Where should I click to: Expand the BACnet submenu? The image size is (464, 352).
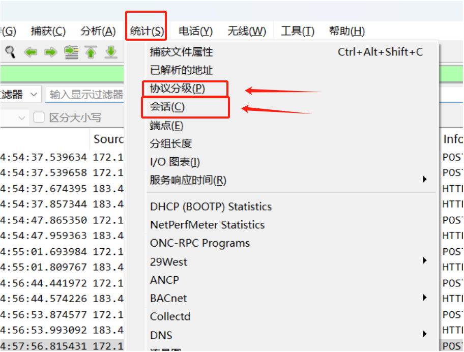425,297
